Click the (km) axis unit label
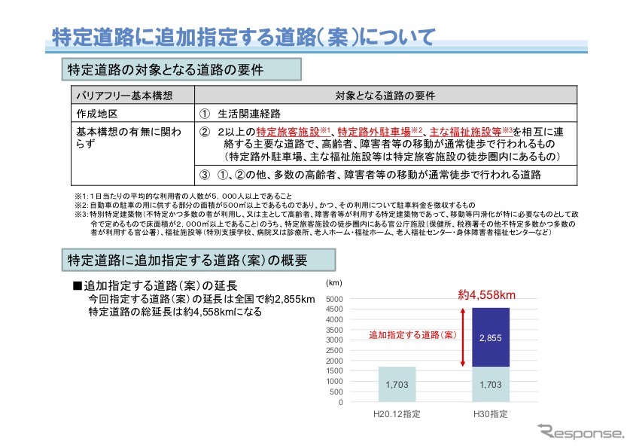Viewport: 633px width, 448px height. coord(334,283)
